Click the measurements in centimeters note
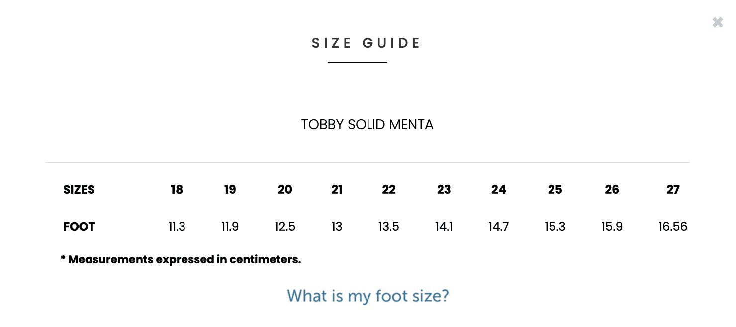 pos(181,259)
